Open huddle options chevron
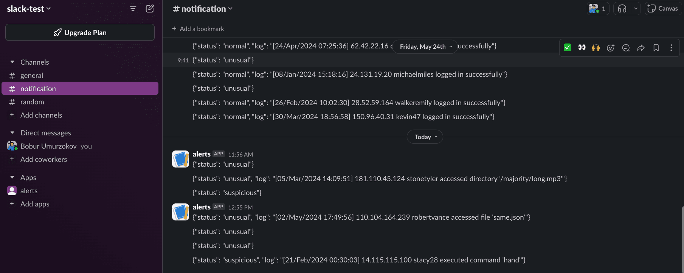 pos(636,8)
